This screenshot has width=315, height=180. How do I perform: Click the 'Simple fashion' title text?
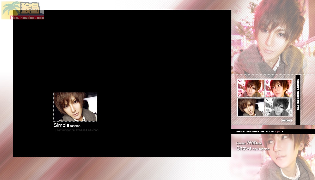tap(67, 125)
